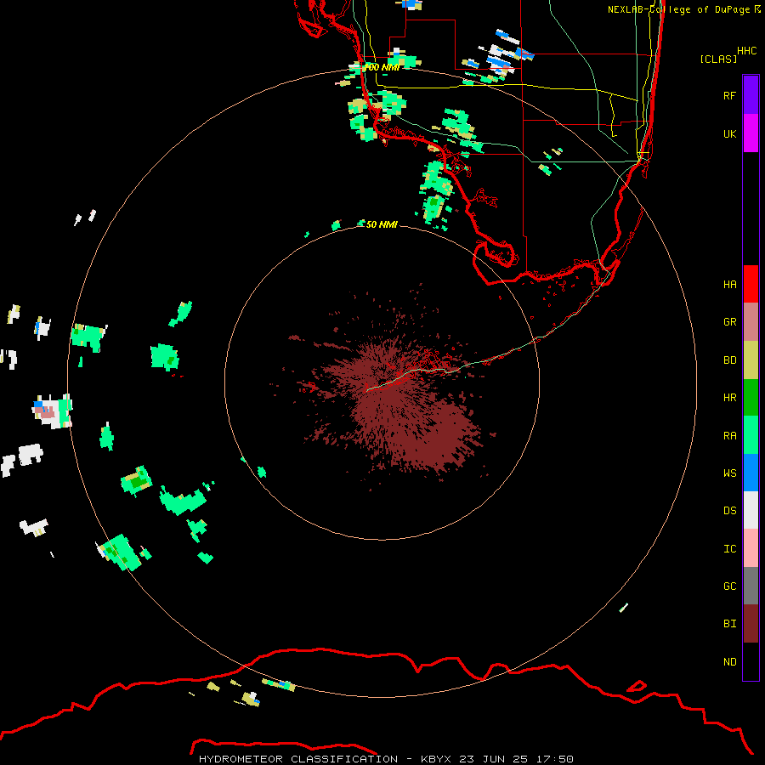The height and width of the screenshot is (765, 765).
Task: Click the RF purple legend swatch
Action: click(751, 95)
